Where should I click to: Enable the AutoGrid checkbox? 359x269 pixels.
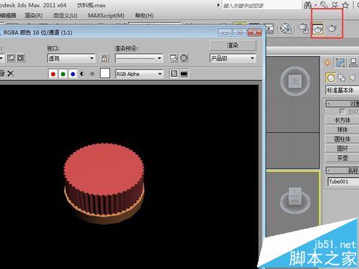tap(342, 111)
